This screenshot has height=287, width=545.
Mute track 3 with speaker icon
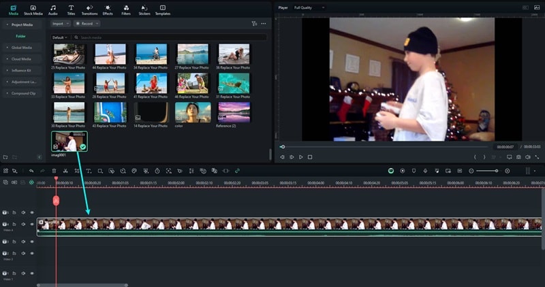tap(23, 241)
